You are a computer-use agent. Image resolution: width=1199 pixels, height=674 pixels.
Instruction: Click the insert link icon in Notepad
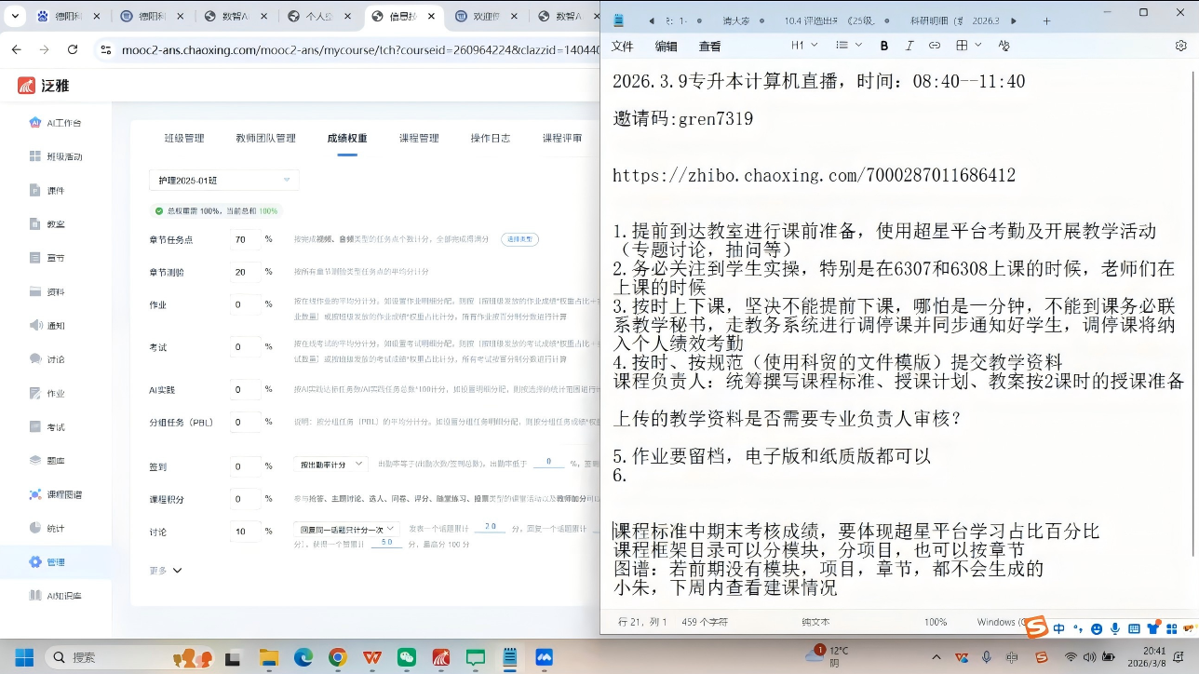[935, 46]
